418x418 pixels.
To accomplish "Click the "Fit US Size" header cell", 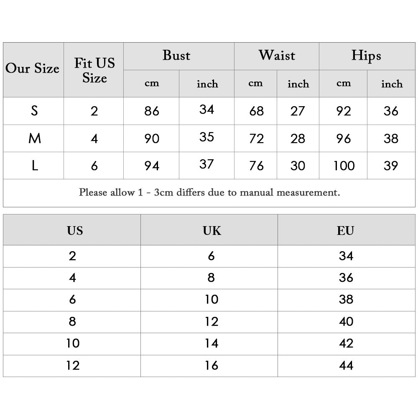I will 94,70.
